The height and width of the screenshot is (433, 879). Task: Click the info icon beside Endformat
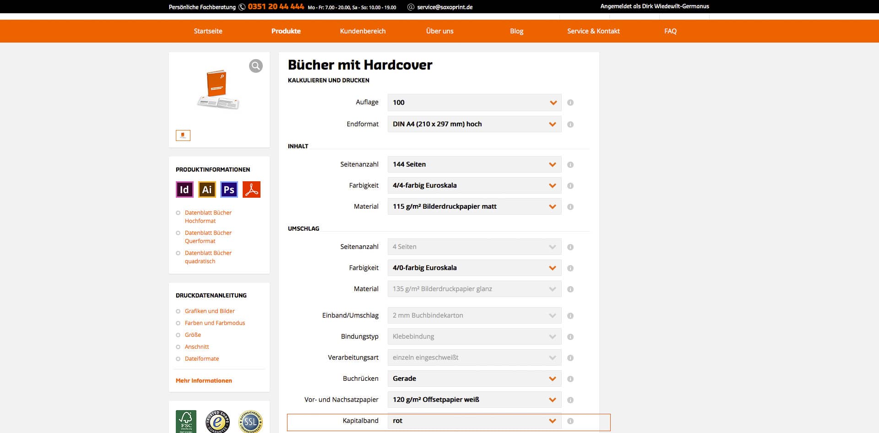pos(570,124)
